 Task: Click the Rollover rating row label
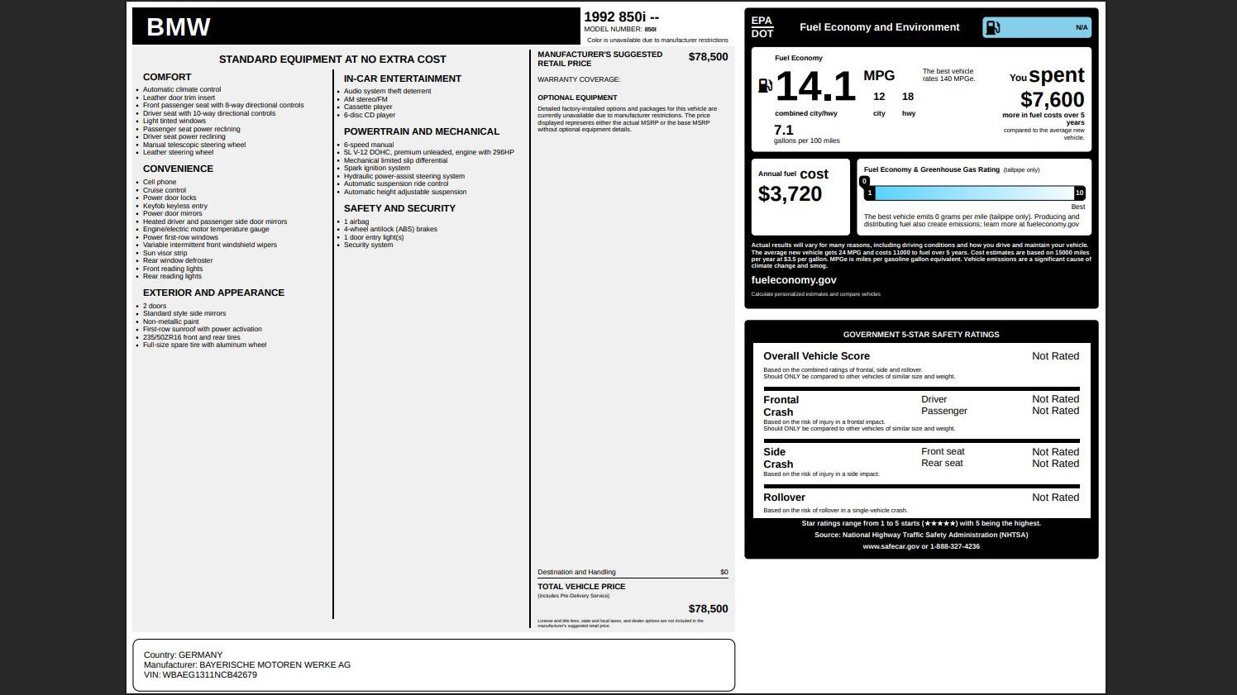[784, 497]
